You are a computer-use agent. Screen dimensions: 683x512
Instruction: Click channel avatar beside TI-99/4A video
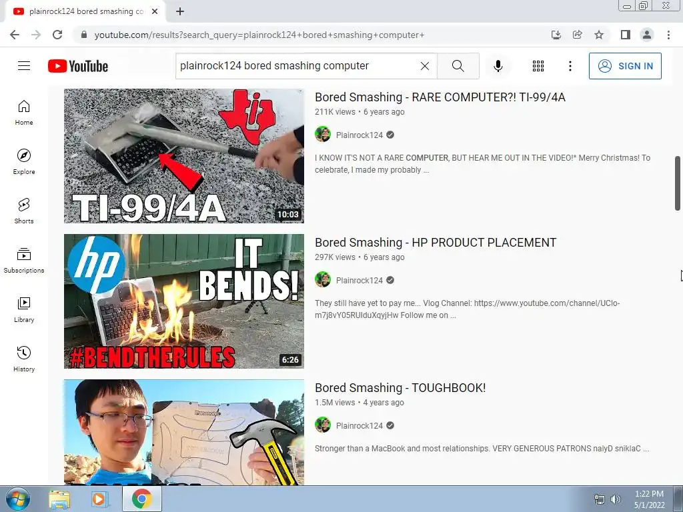coord(323,135)
